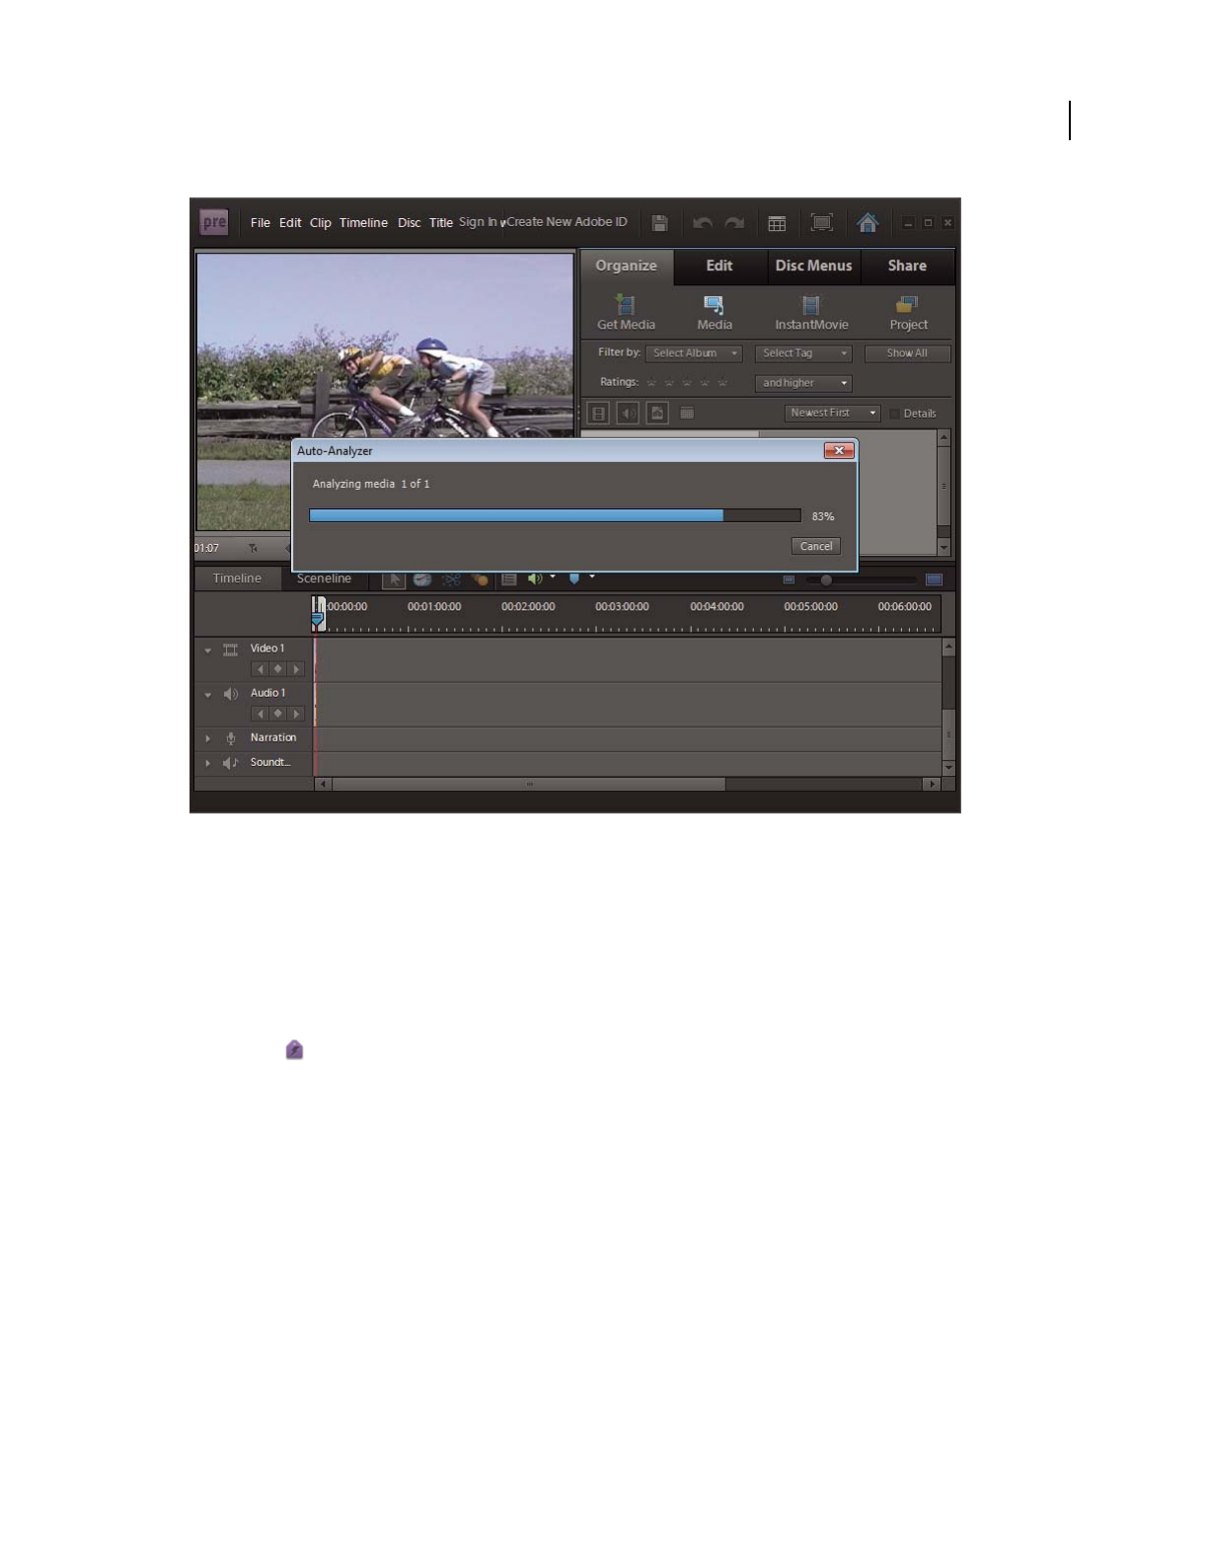1208x1546 pixels.
Task: Click the Sign In link
Action: (x=478, y=222)
